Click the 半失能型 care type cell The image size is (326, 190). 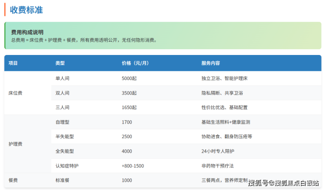click(x=65, y=136)
